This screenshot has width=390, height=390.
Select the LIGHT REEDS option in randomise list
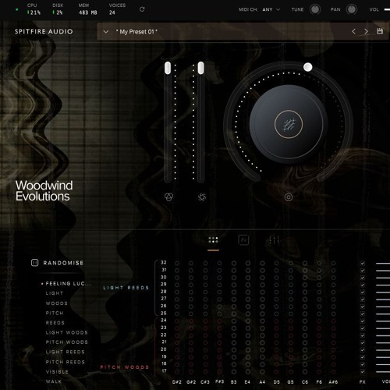[x=66, y=352]
